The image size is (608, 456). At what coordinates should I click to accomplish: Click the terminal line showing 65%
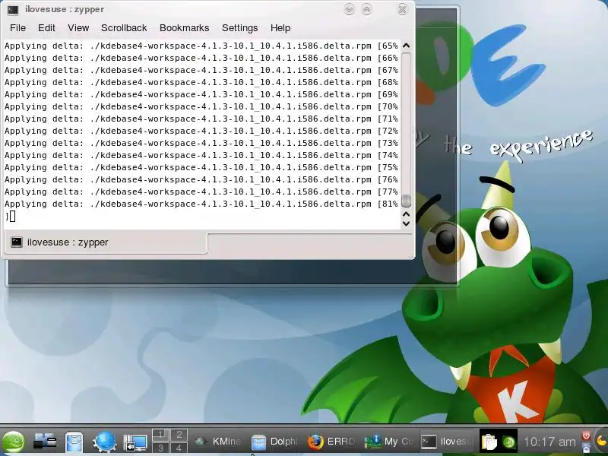pyautogui.click(x=201, y=46)
